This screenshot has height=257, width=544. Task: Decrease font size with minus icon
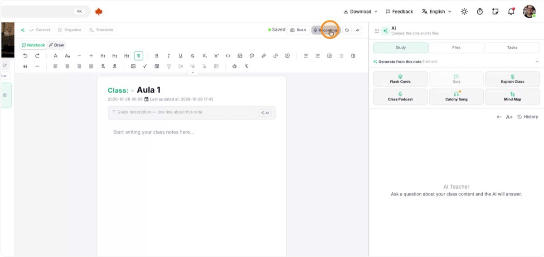click(x=79, y=56)
